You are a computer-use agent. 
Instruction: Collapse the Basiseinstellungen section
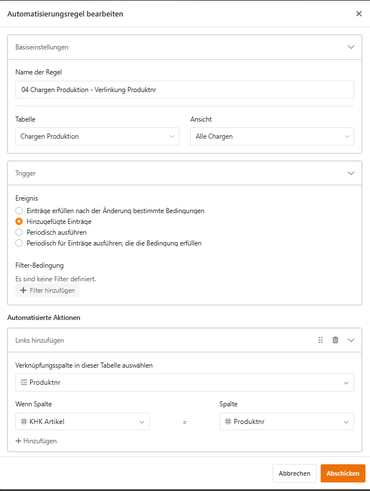click(x=351, y=47)
